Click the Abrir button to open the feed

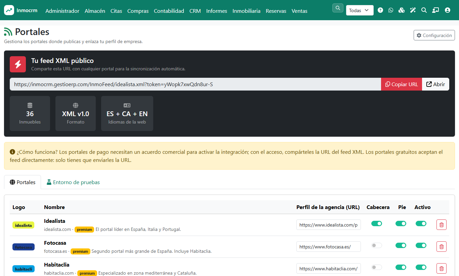(435, 84)
